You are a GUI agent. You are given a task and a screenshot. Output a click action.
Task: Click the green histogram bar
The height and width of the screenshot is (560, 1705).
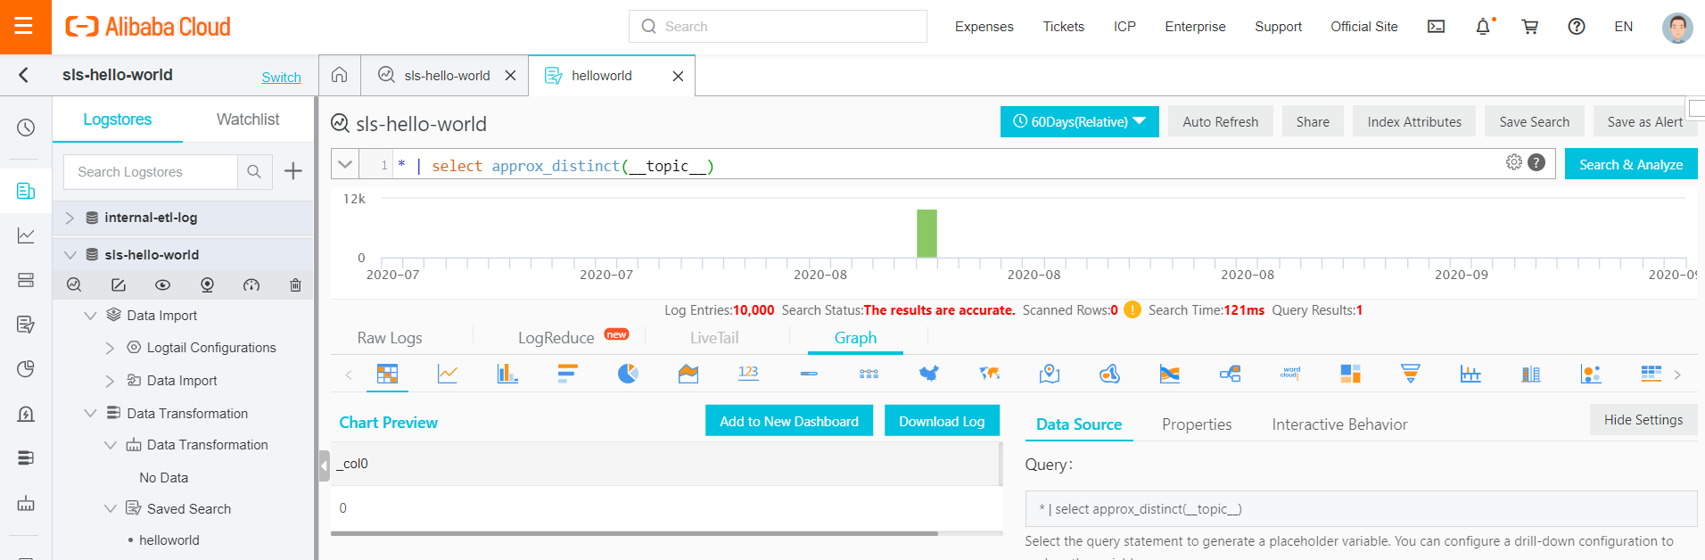click(927, 234)
